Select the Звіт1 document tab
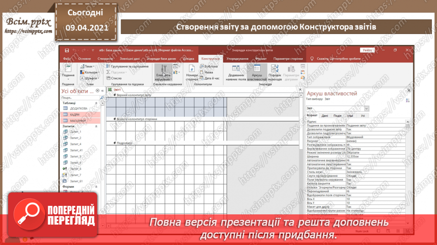This screenshot has width=437, height=245. [x=115, y=90]
